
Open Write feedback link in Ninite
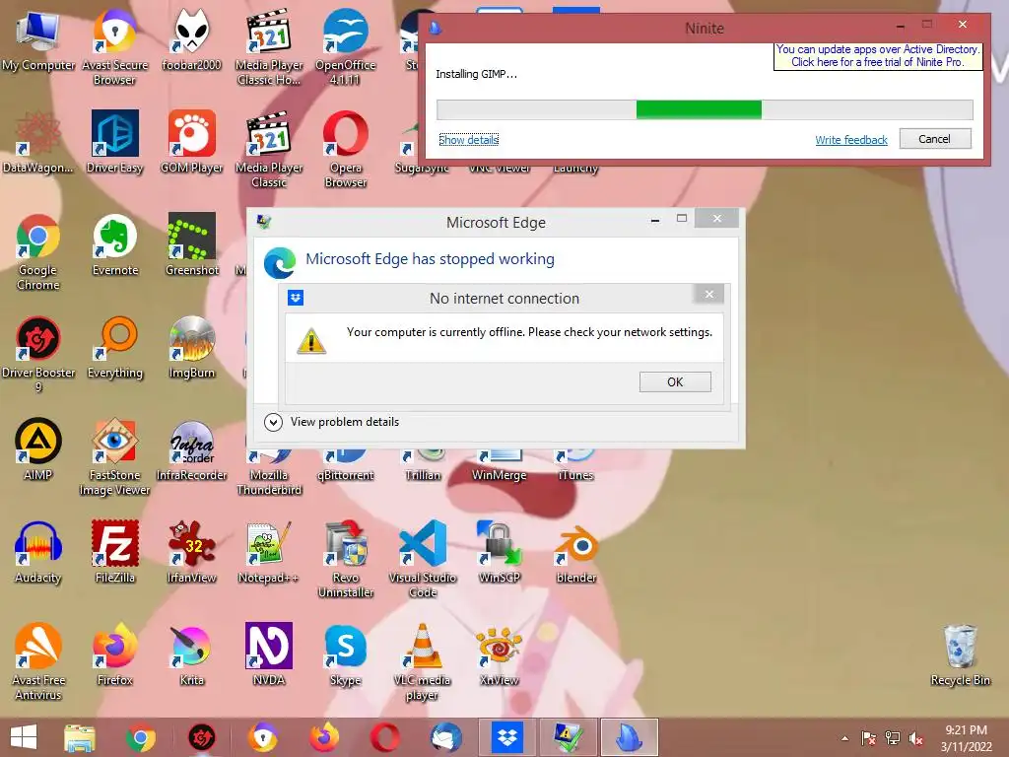[850, 140]
